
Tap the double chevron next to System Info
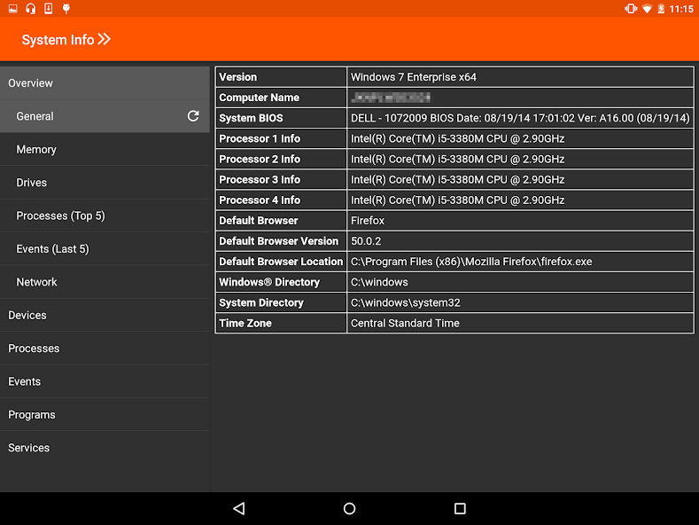(x=105, y=39)
